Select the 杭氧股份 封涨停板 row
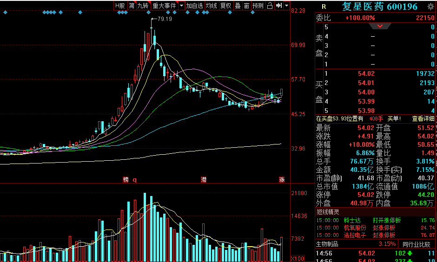Image resolution: width=437 pixels, height=262 pixels. pos(376,228)
